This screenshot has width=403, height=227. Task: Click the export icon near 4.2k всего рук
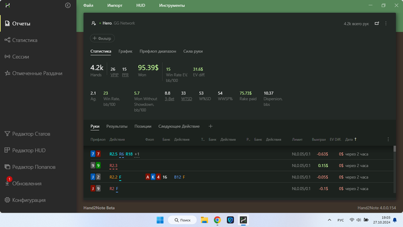click(x=377, y=24)
